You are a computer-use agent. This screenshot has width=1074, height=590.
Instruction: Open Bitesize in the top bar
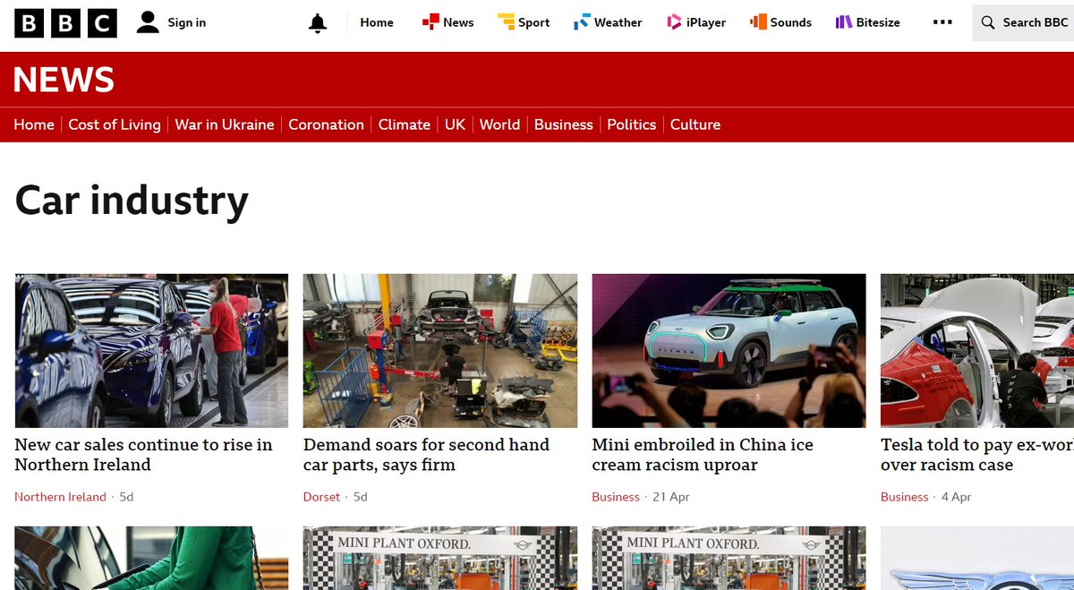pyautogui.click(x=878, y=22)
